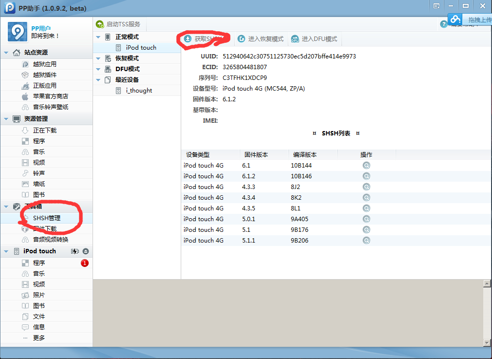Collapse the 站点资源 sidebar section
The height and width of the screenshot is (359, 492).
pos(6,53)
